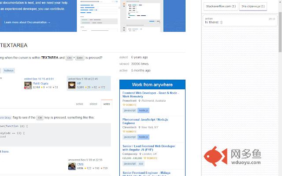Click HP's avatar image

click(72, 85)
